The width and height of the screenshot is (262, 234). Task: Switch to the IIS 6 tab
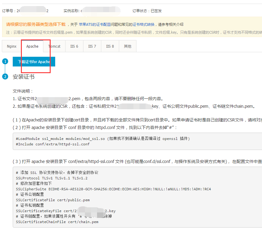(x=74, y=46)
